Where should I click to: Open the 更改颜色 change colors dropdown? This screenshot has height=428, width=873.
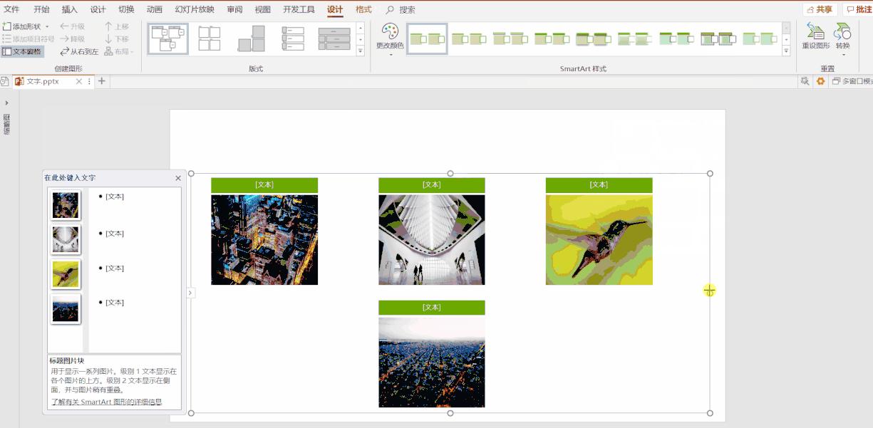(x=390, y=40)
